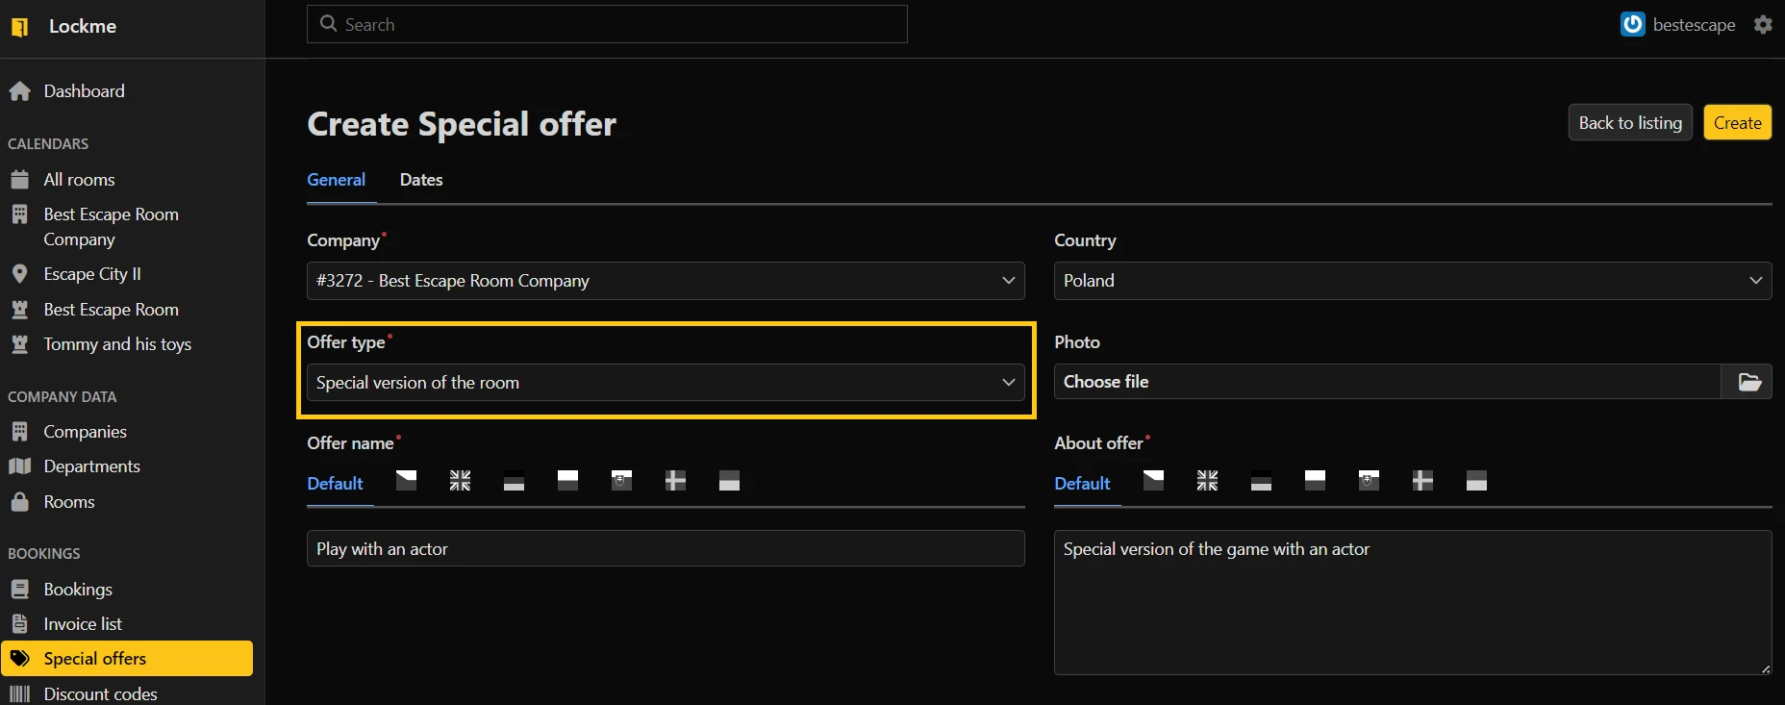Open file browser folder icon for Photo

(x=1748, y=382)
